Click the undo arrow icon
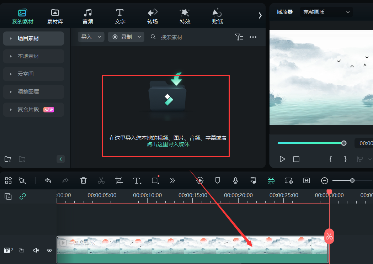Screen dimensions: 373x264 pos(48,180)
